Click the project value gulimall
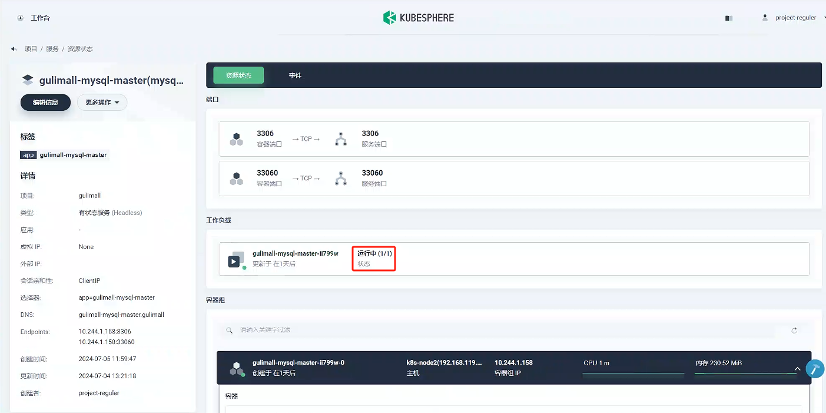The width and height of the screenshot is (826, 413). point(89,196)
